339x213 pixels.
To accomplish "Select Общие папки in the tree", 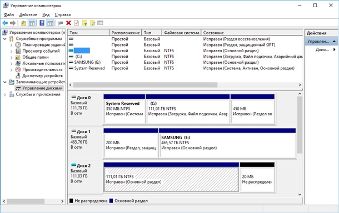I will coord(36,57).
